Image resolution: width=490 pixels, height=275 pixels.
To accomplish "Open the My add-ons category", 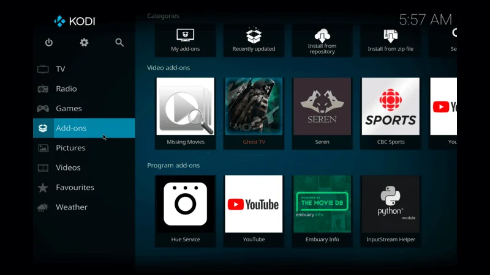I will (x=186, y=40).
